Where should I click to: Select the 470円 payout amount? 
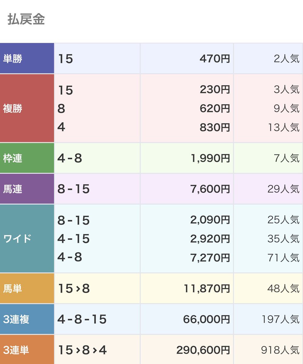coord(215,59)
